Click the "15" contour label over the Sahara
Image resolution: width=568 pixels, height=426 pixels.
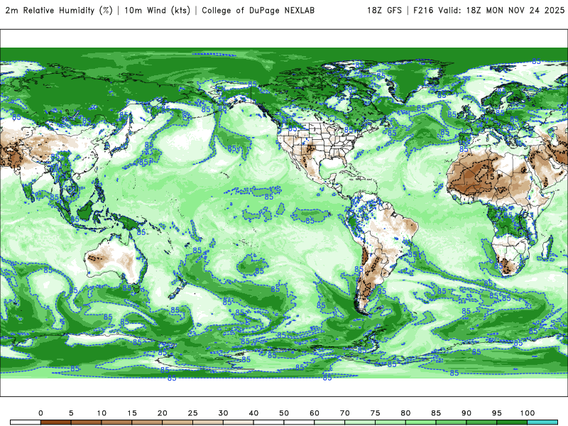490,177
